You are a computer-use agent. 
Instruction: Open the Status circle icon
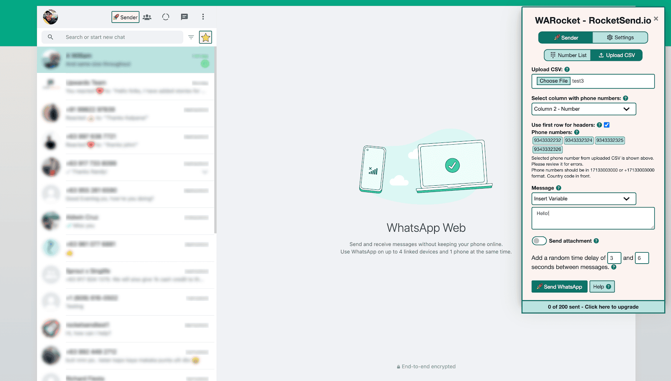166,17
